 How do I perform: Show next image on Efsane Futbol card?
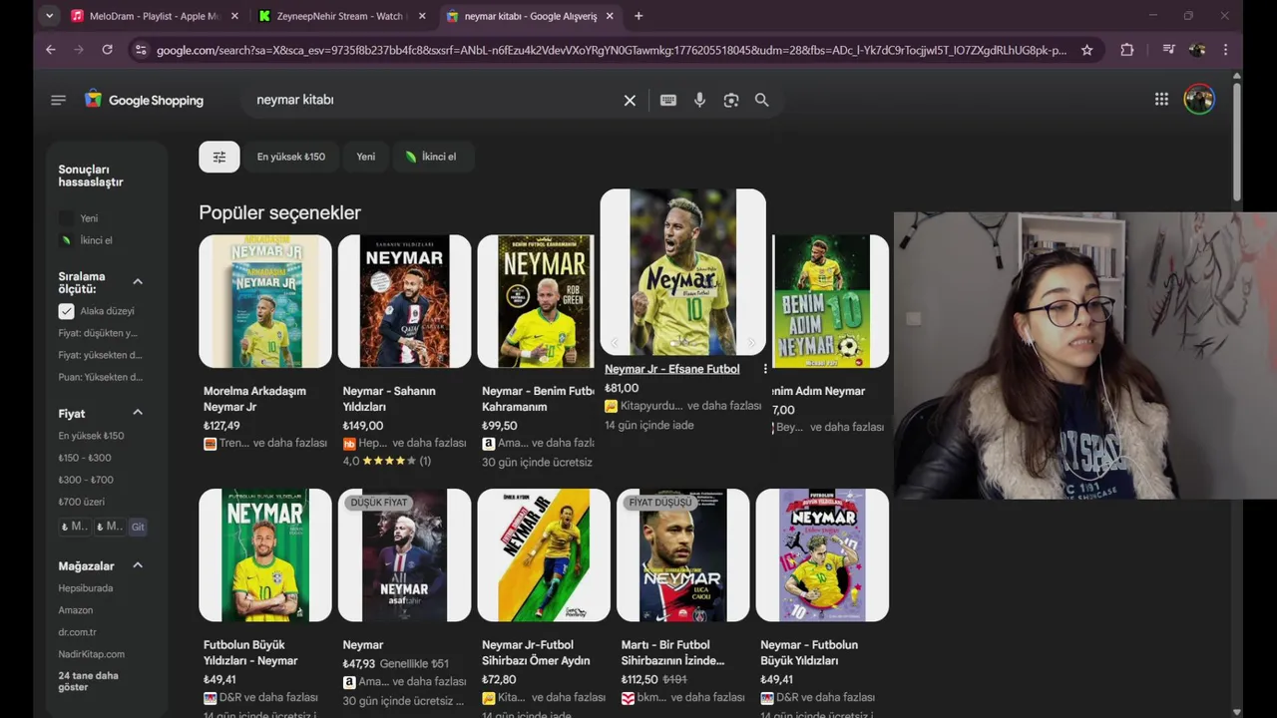pyautogui.click(x=751, y=342)
